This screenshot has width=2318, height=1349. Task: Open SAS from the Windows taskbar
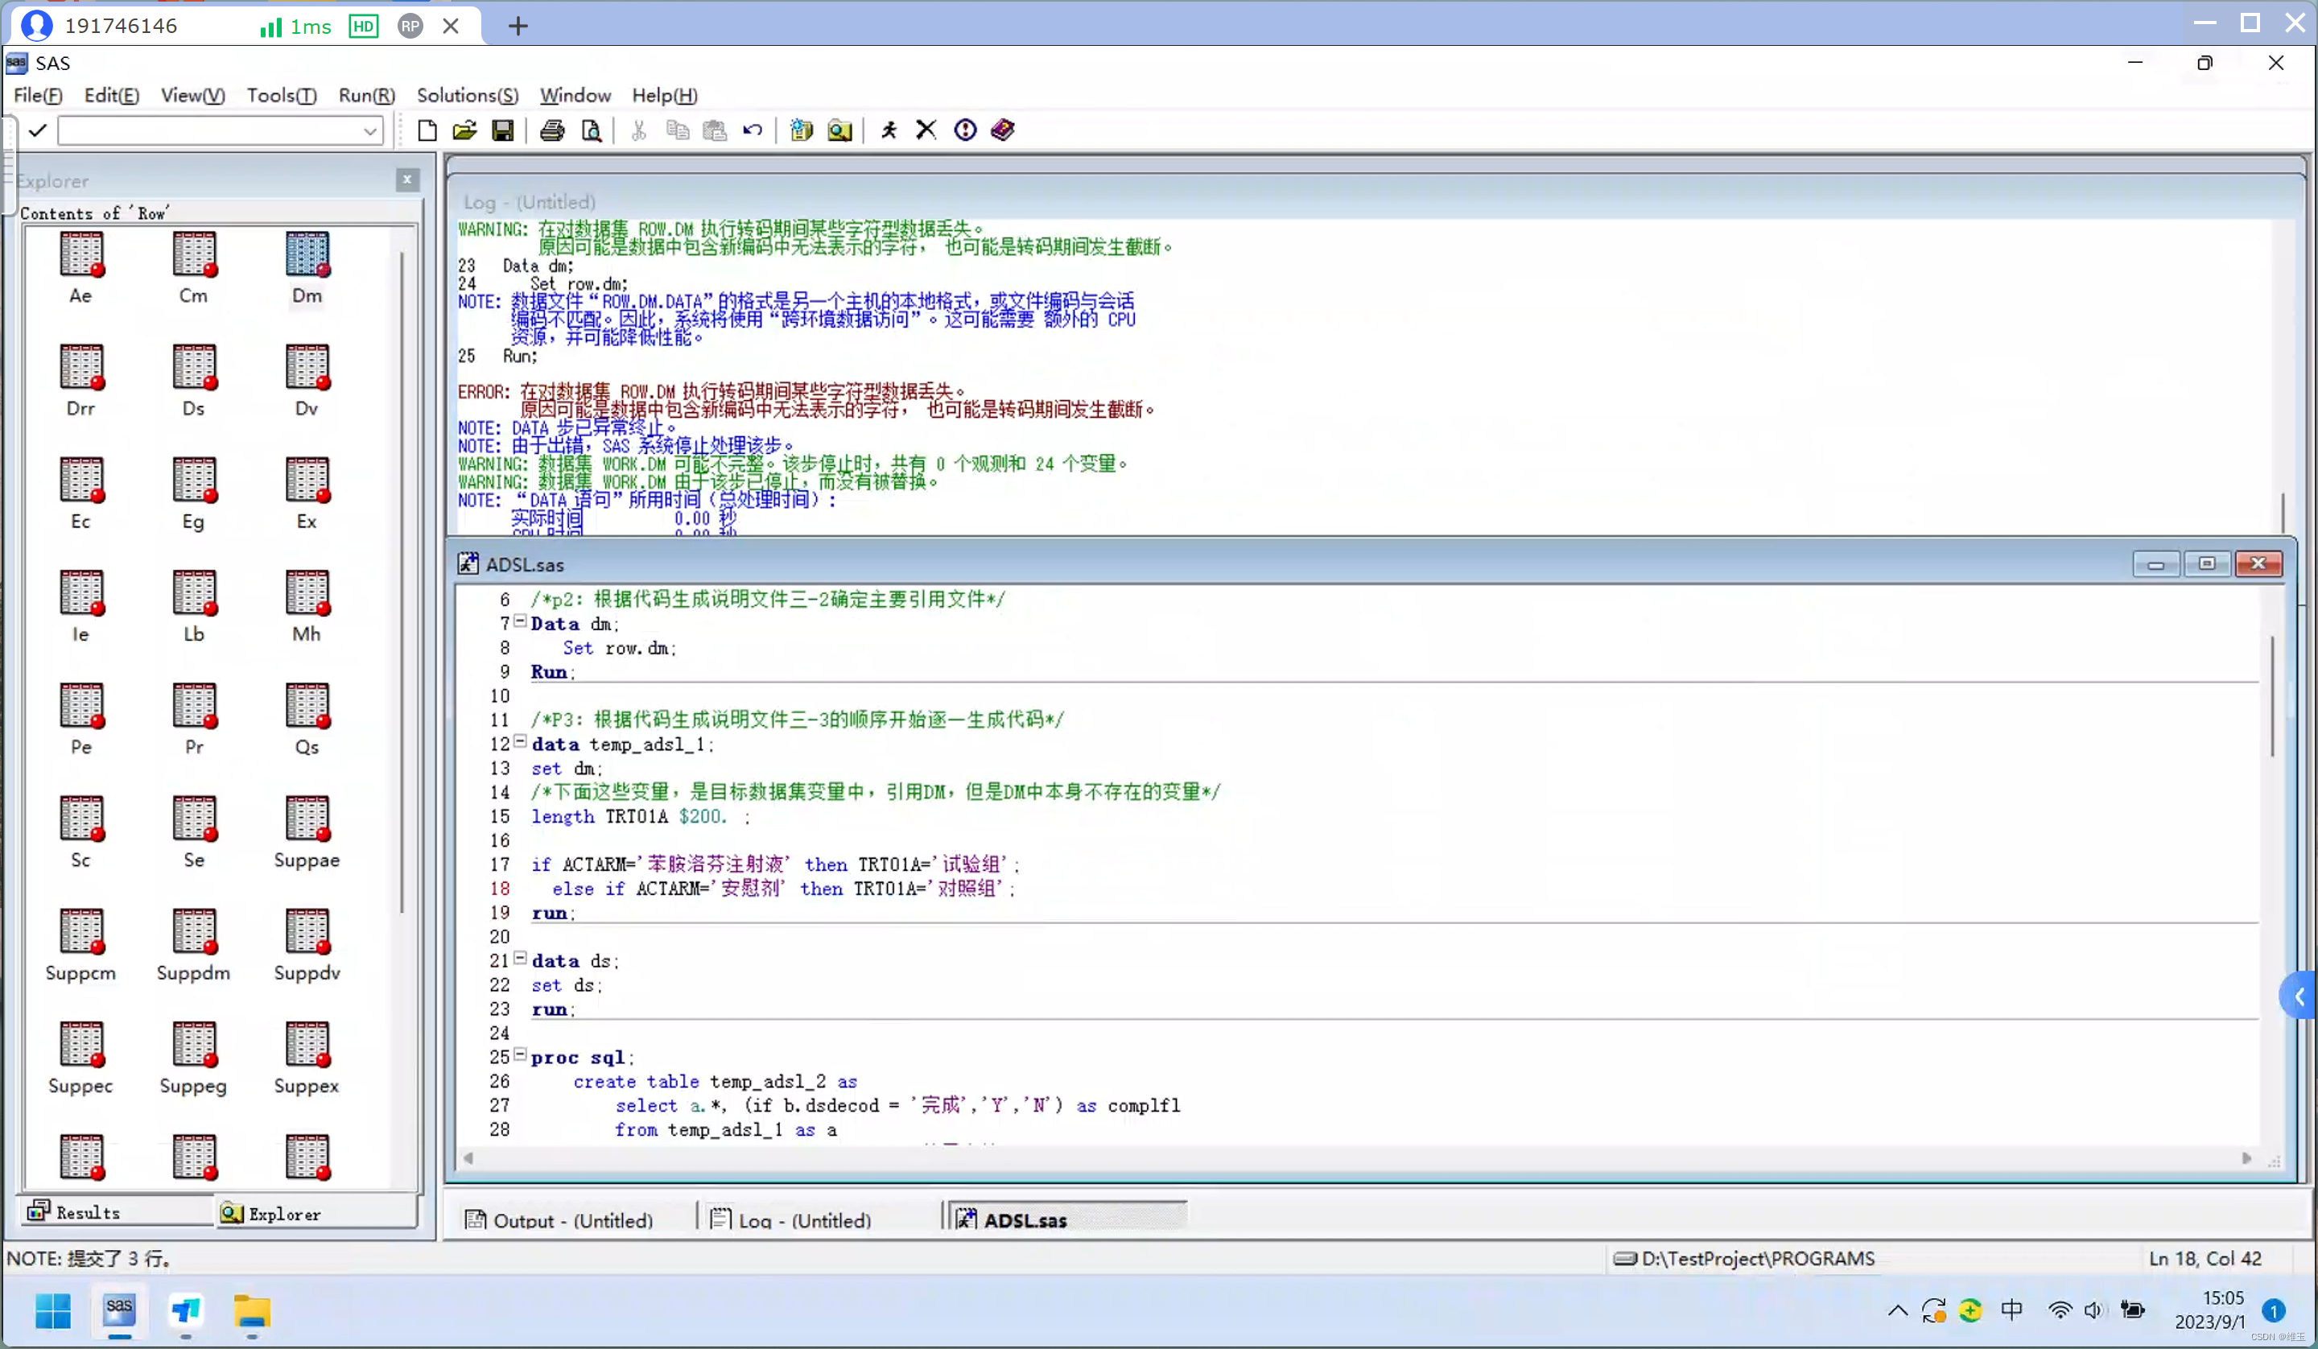click(120, 1310)
